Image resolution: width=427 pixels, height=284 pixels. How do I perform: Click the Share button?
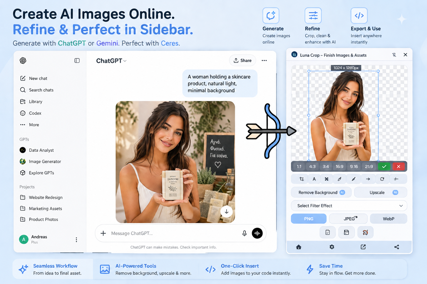pos(242,60)
